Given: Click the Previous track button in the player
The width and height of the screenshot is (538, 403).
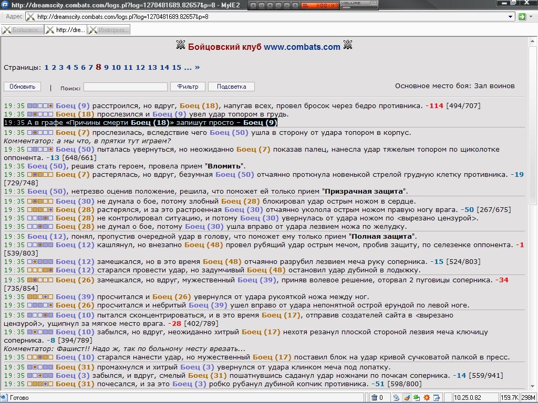Looking at the screenshot, I should click(278, 5).
